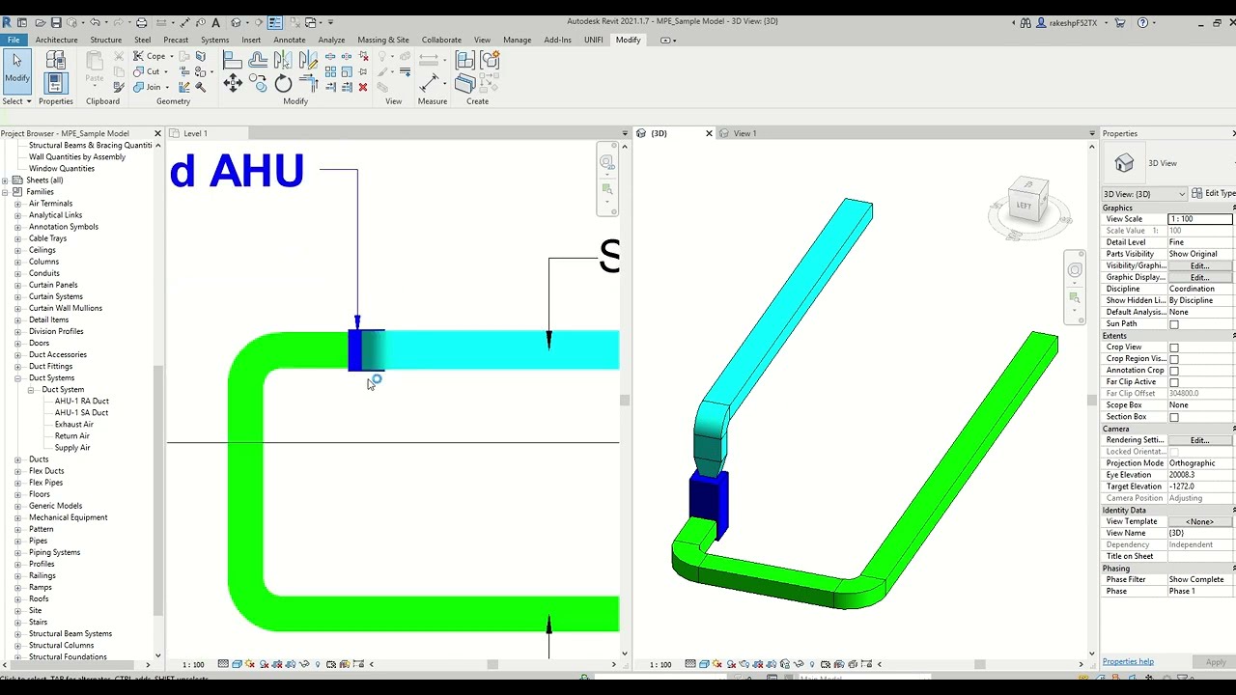Click Edit button for Rendering Settings
This screenshot has height=695, width=1236.
pos(1199,440)
